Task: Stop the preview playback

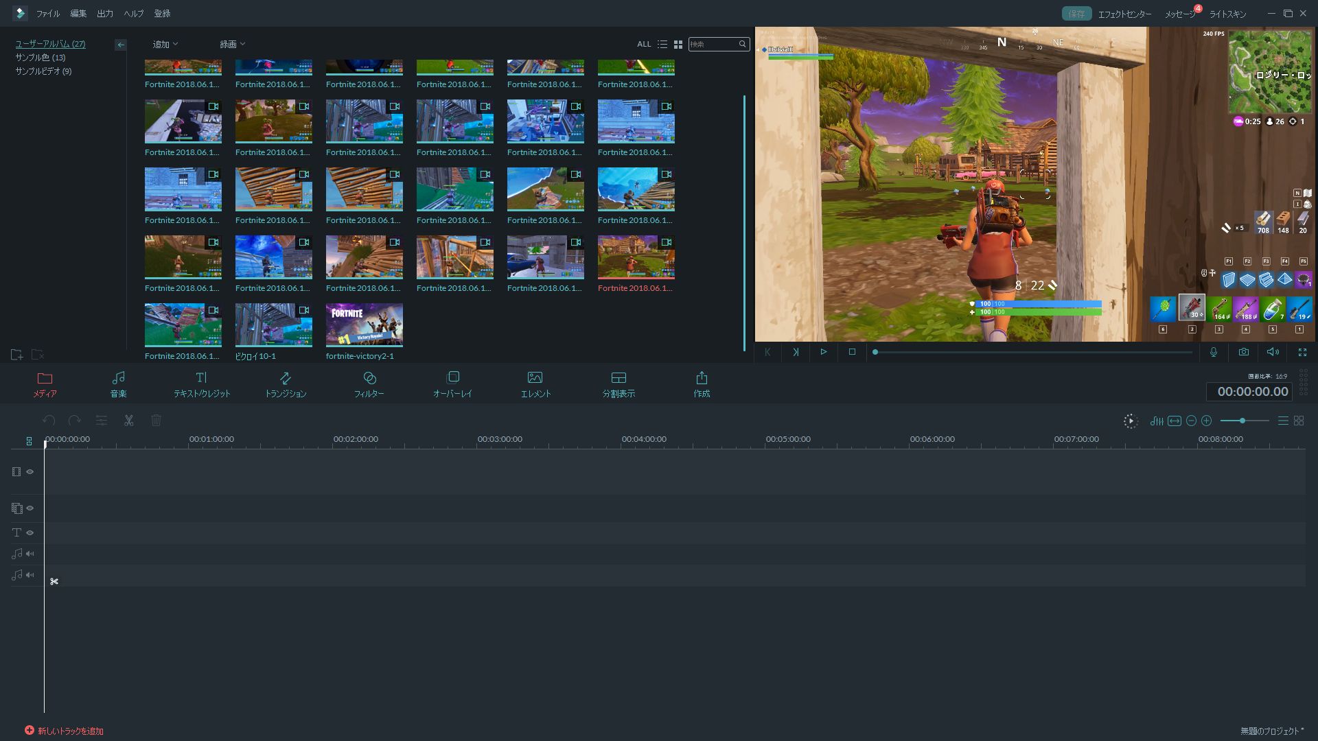Action: 852,352
